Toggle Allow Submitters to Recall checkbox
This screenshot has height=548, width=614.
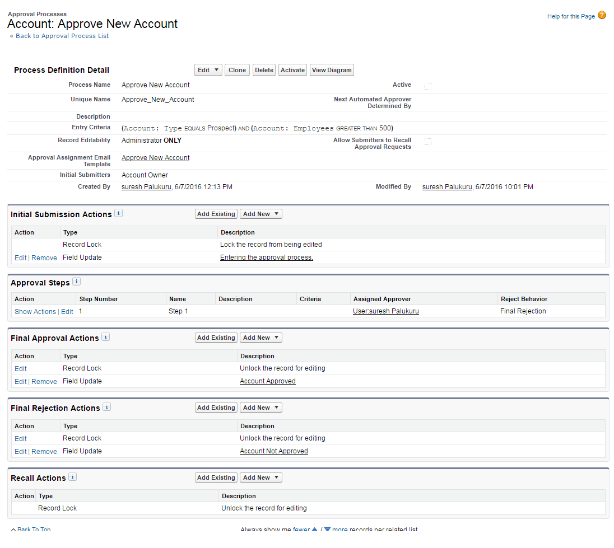tap(428, 142)
